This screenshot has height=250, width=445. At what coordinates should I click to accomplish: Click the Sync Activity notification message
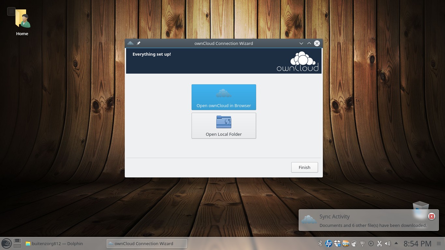coord(373,225)
